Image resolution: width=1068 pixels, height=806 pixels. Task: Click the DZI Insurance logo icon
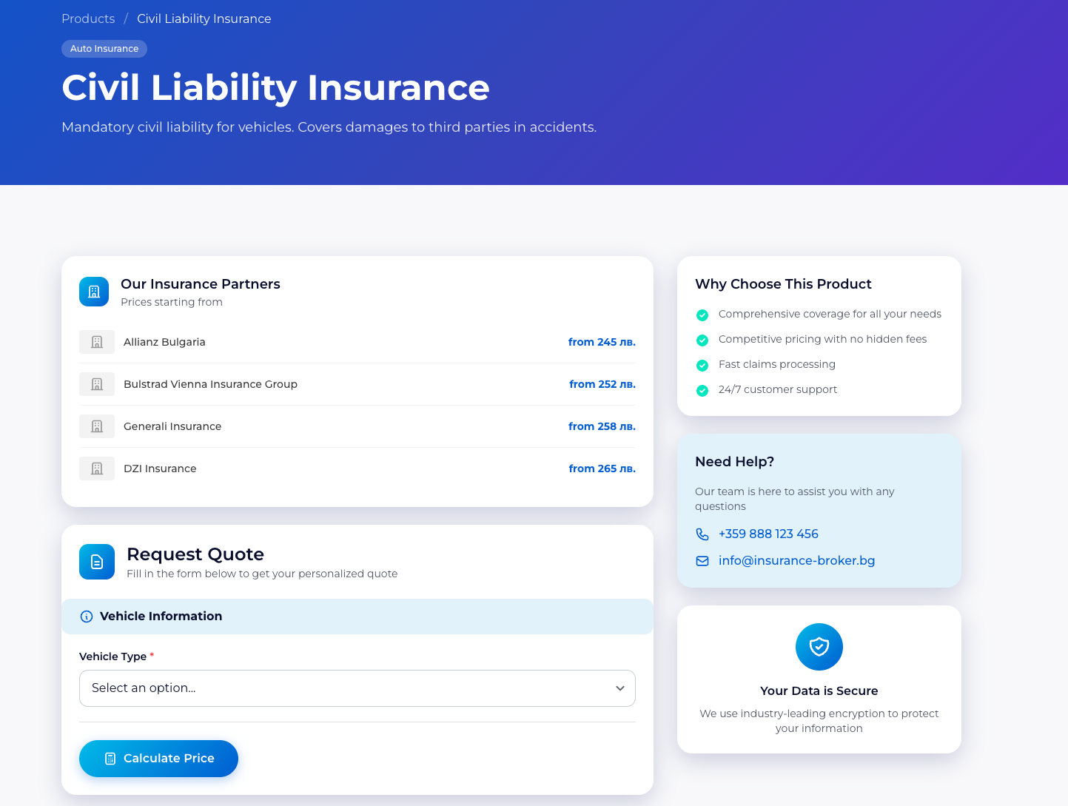coord(97,469)
